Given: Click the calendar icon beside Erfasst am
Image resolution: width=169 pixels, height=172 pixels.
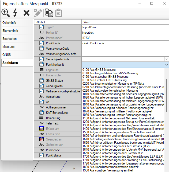Looking at the screenshot, I should [x=42, y=129].
